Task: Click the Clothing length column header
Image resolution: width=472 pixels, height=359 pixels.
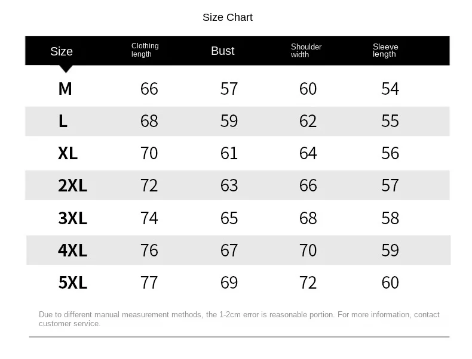Action: (145, 50)
